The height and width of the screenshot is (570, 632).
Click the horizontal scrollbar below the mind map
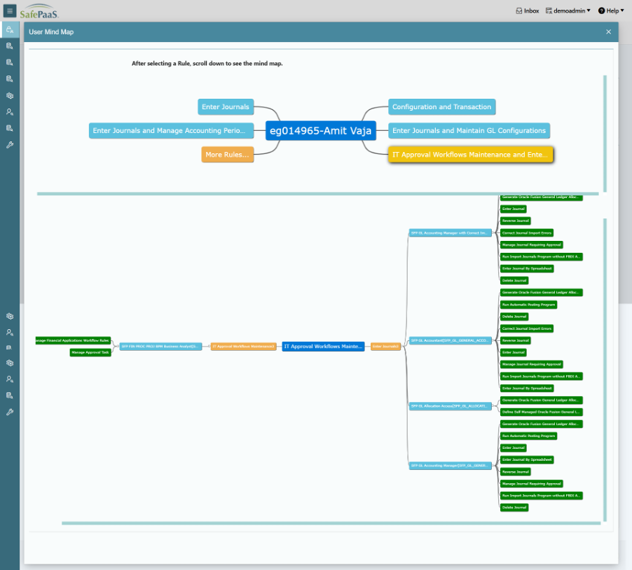tap(331, 522)
